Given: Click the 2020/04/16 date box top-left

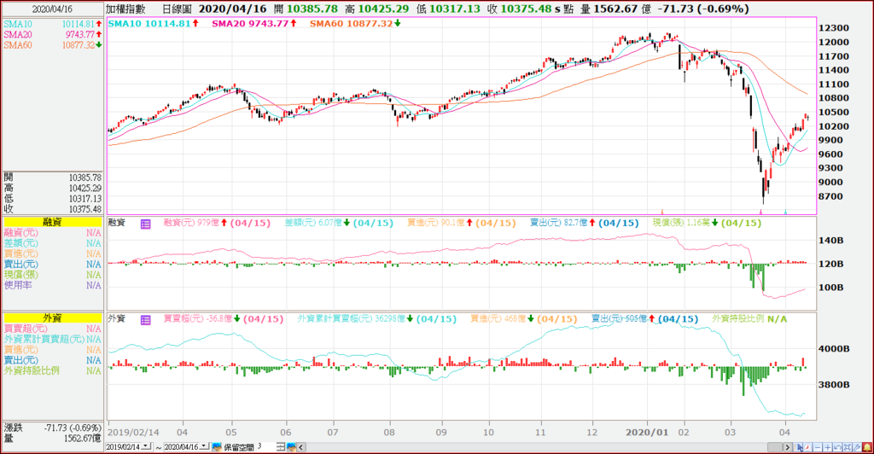Looking at the screenshot, I should coord(52,9).
